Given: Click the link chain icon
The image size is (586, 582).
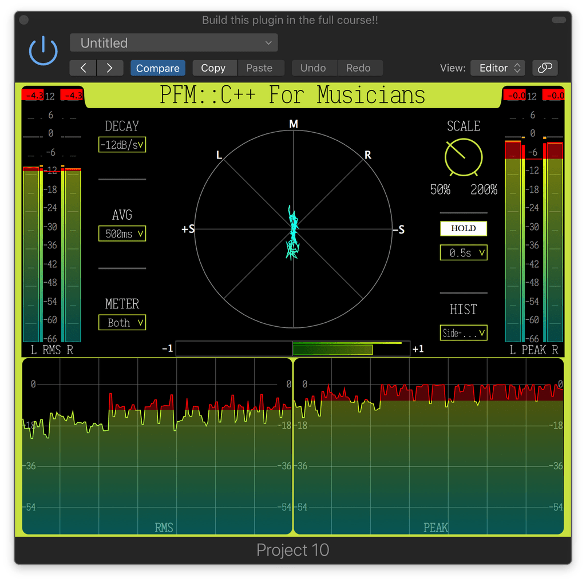Looking at the screenshot, I should (x=545, y=68).
